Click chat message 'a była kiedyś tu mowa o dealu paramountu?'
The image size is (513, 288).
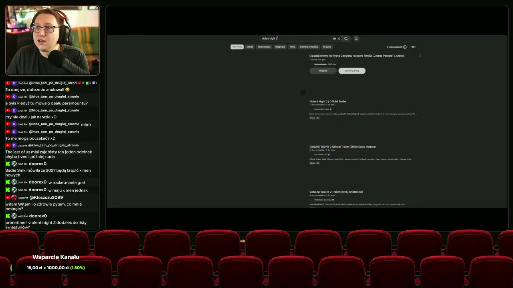point(46,103)
